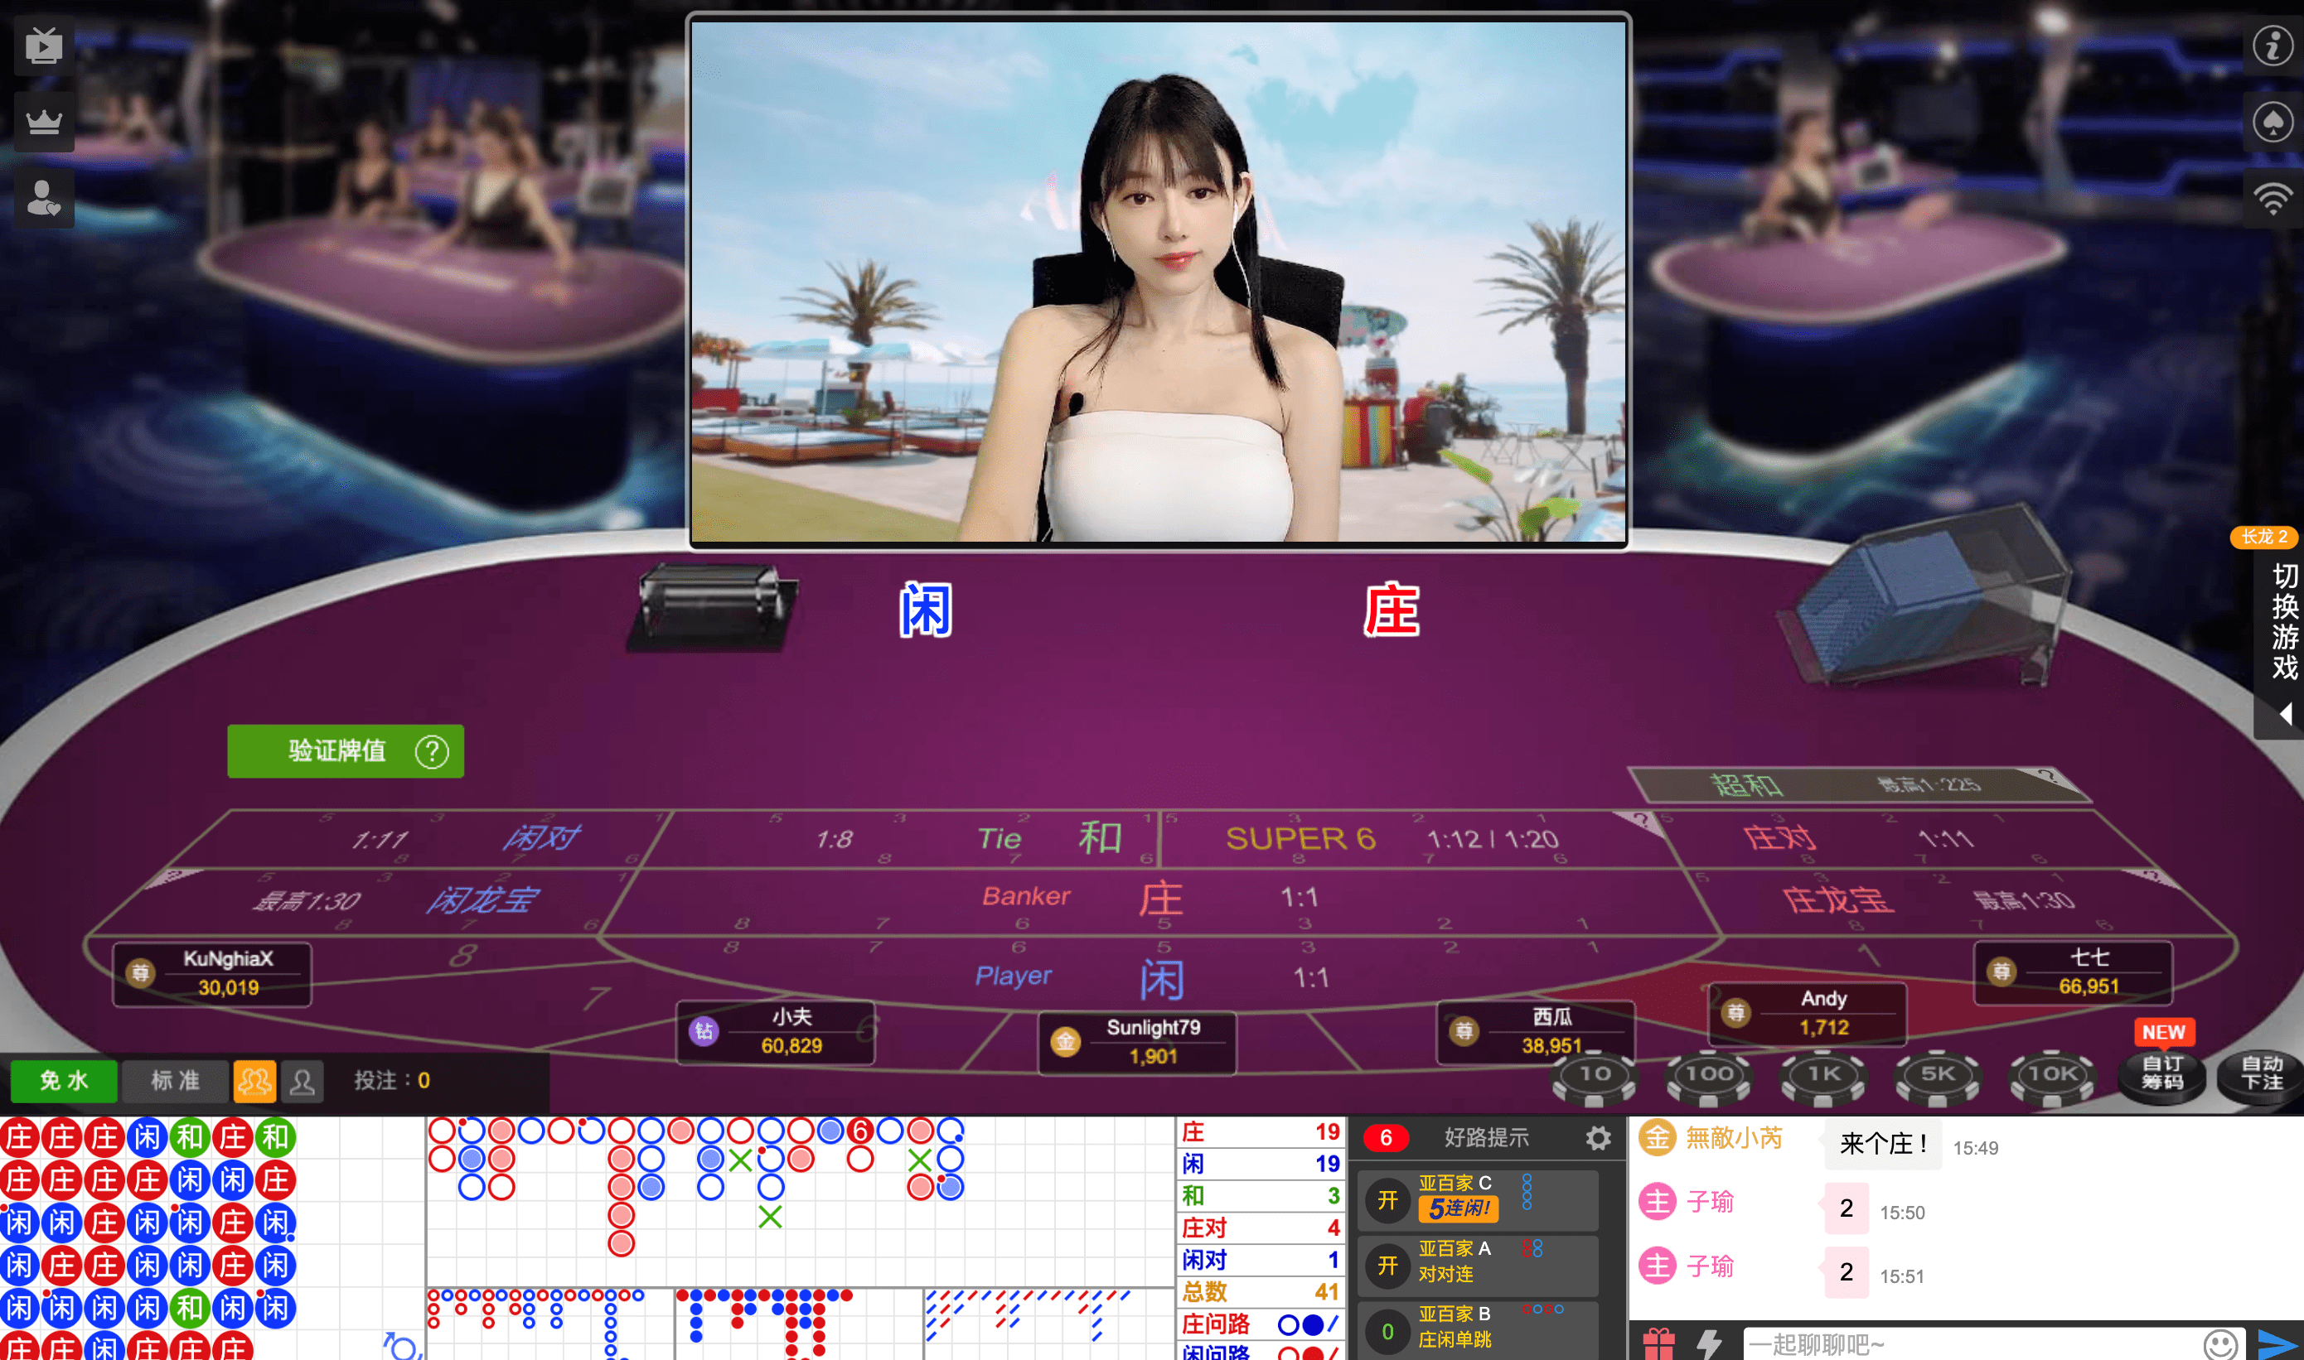This screenshot has width=2304, height=1360.
Task: Click the chat input field 一起聊聊吧
Action: pyautogui.click(x=1971, y=1344)
